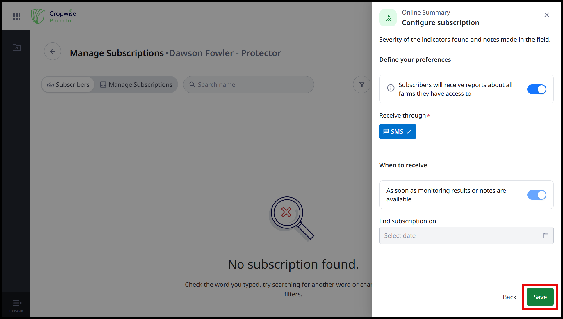Click the Search name field
This screenshot has height=319, width=563.
point(253,85)
